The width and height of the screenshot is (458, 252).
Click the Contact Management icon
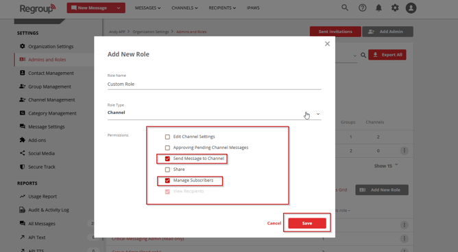pos(22,73)
